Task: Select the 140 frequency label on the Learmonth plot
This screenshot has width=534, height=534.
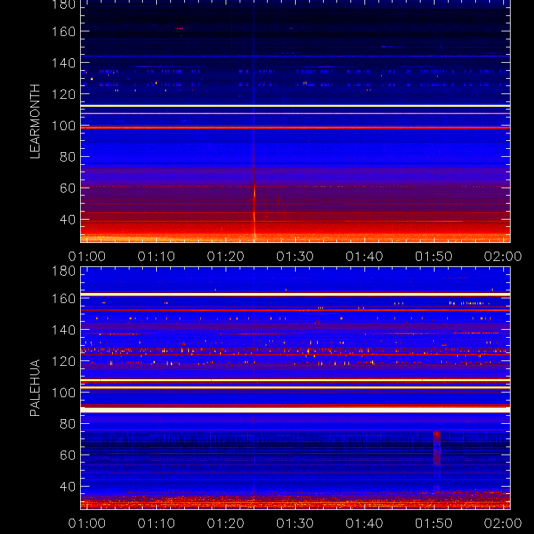Action: pyautogui.click(x=63, y=63)
